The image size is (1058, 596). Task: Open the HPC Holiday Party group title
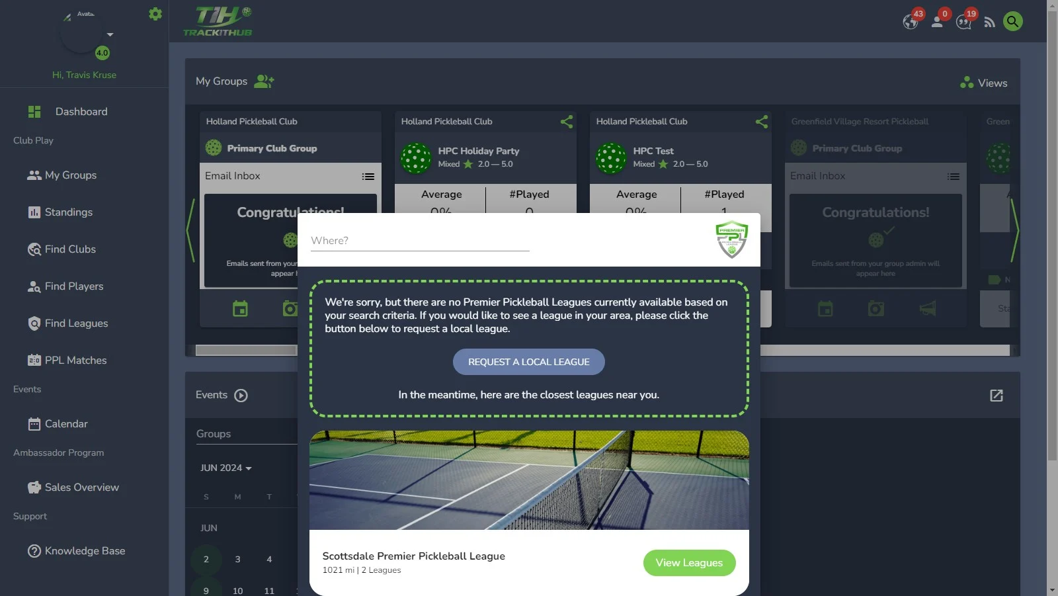pyautogui.click(x=479, y=151)
